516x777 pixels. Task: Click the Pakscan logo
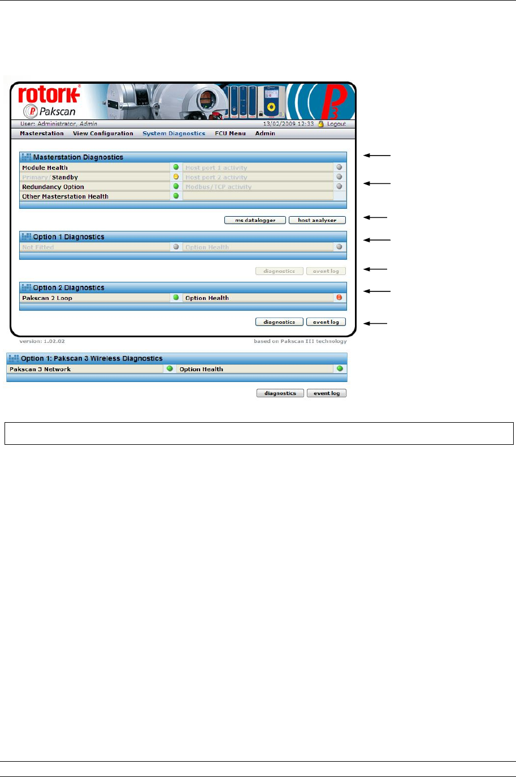[x=49, y=111]
